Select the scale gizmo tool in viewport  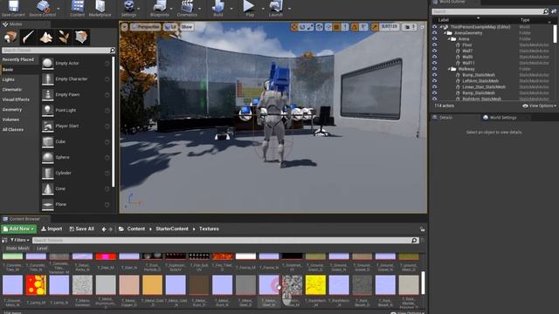point(310,27)
